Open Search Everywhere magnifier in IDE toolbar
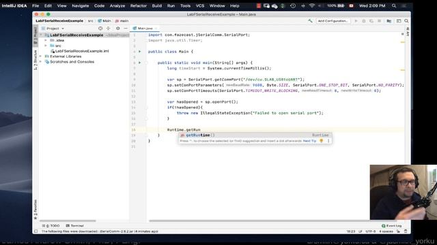 click(406, 21)
